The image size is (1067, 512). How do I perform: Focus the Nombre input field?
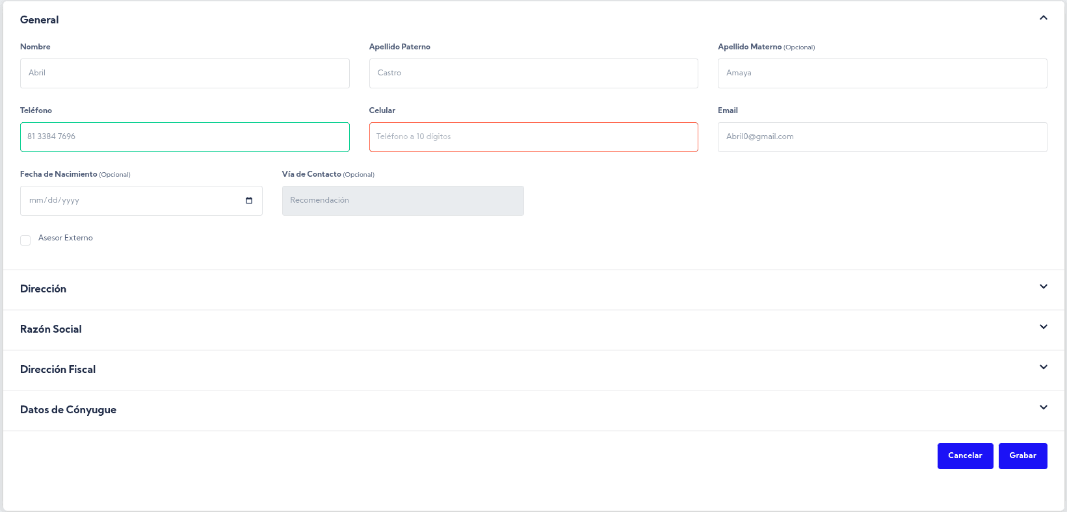pyautogui.click(x=185, y=73)
